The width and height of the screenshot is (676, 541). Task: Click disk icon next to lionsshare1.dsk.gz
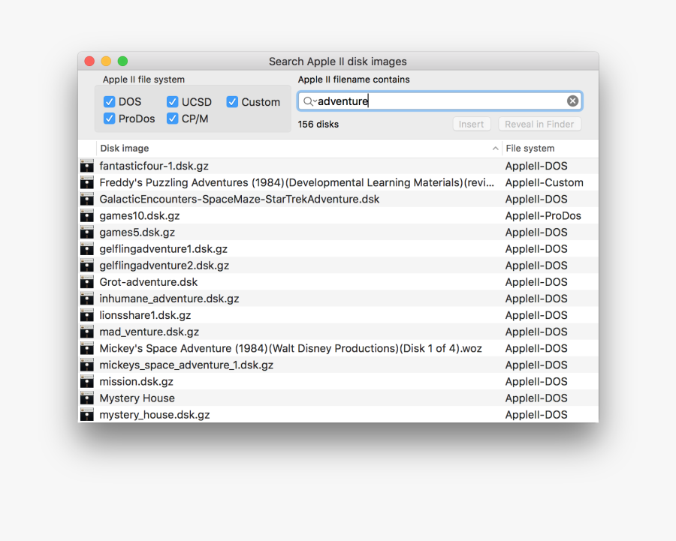[x=87, y=315]
